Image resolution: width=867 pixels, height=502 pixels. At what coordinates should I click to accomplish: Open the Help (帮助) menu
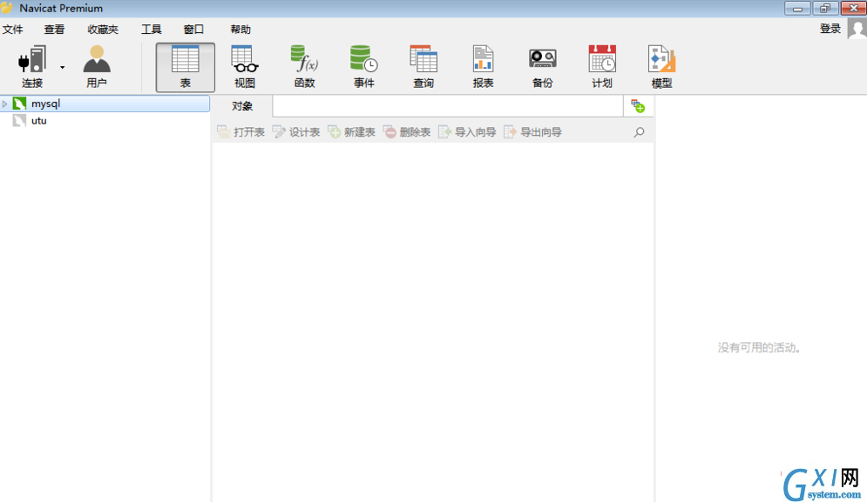240,30
